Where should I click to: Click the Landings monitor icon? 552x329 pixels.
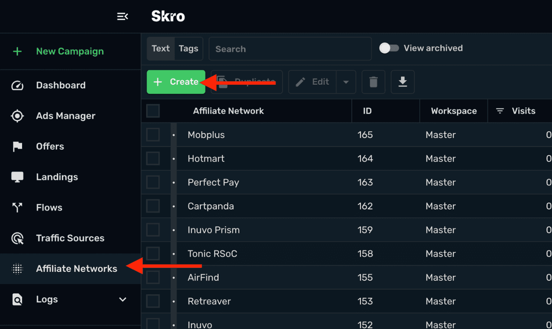(17, 177)
